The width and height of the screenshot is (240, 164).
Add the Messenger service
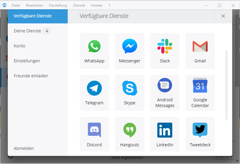pyautogui.click(x=129, y=47)
